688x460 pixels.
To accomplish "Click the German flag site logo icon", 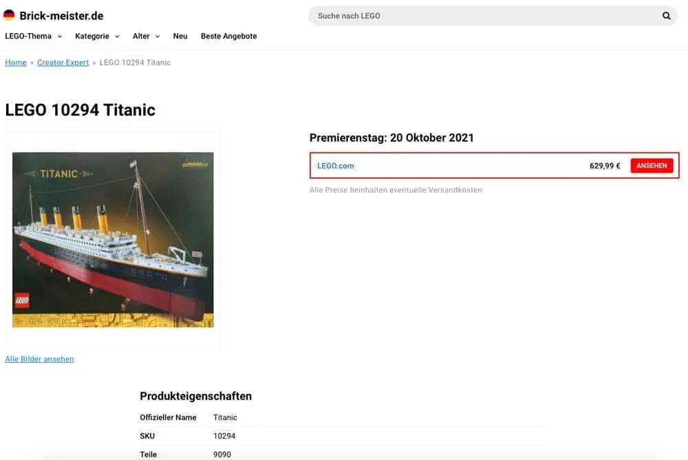I will click(x=9, y=15).
